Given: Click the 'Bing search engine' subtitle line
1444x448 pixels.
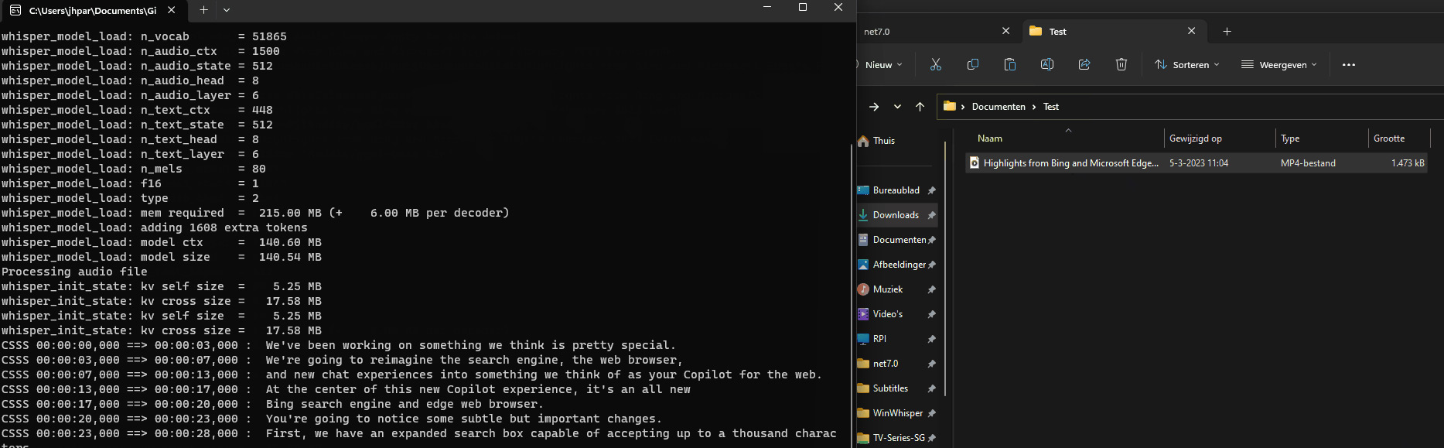Looking at the screenshot, I should tap(272, 404).
